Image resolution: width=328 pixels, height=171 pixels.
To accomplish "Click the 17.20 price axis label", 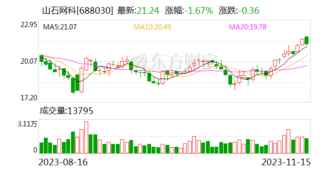I will [x=29, y=97].
